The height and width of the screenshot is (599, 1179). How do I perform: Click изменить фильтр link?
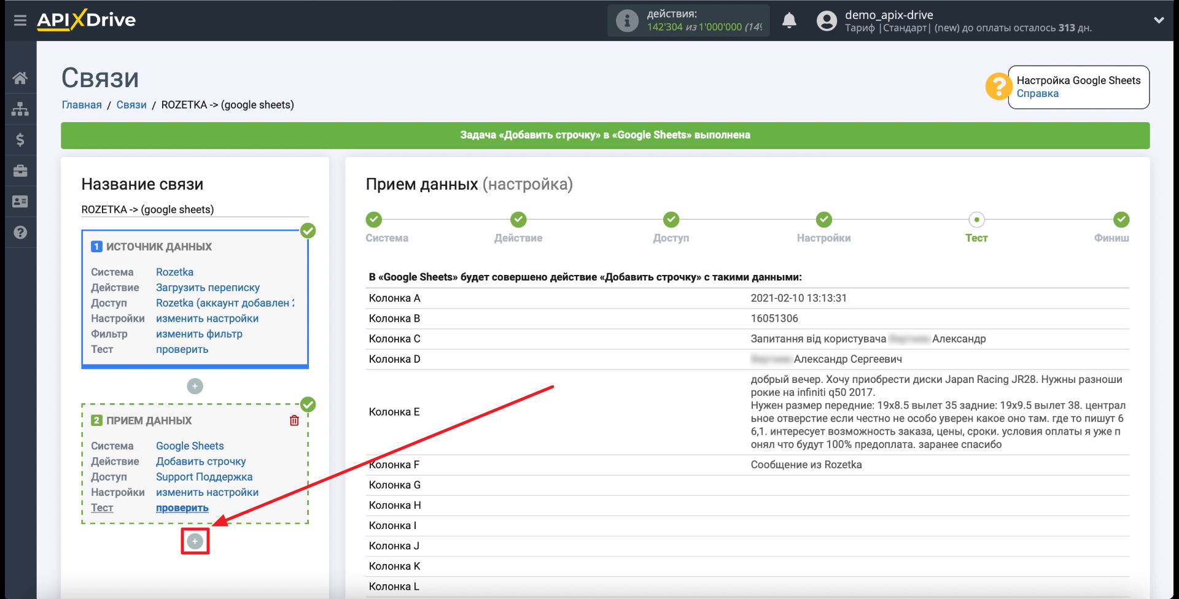click(x=199, y=334)
